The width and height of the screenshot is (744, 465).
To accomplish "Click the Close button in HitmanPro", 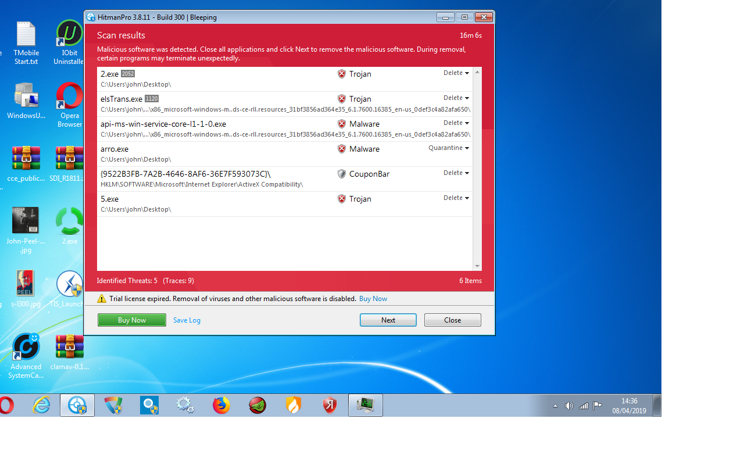I will pyautogui.click(x=453, y=320).
